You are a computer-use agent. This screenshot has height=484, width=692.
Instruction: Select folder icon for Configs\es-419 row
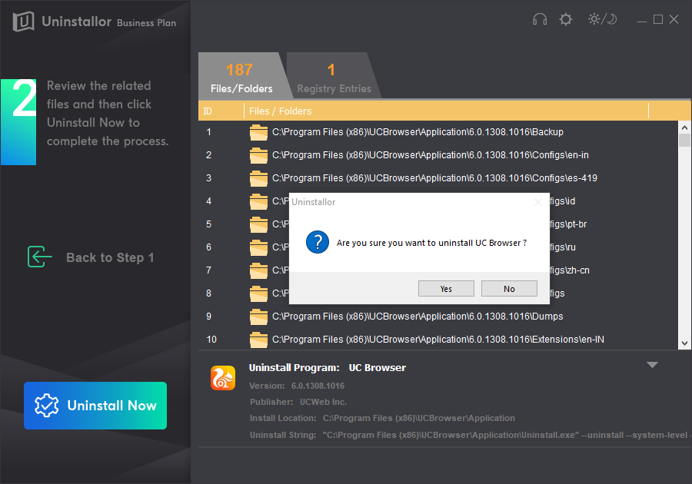click(258, 178)
